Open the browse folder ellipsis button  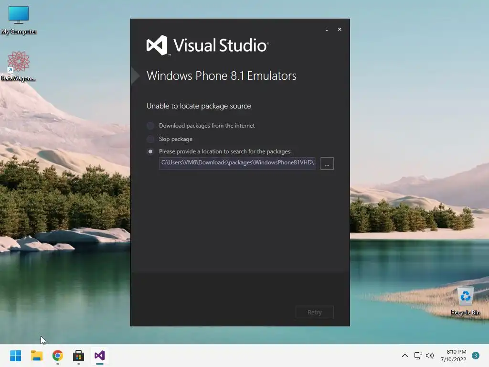(327, 163)
